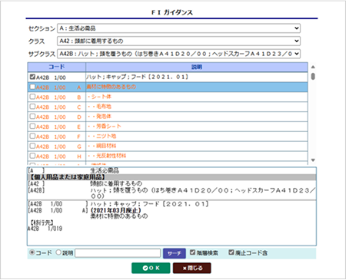This screenshot has height=280, width=346.
Task: Check the A42B 1/00 C row checkbox
Action: (32, 107)
